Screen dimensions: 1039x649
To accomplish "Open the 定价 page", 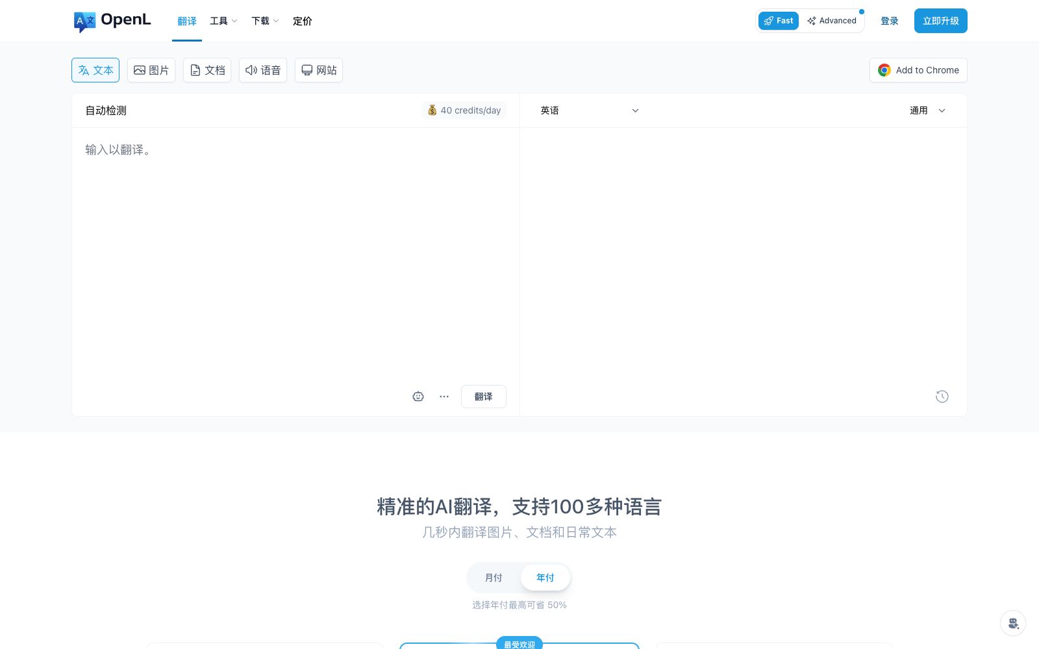I will [x=303, y=21].
